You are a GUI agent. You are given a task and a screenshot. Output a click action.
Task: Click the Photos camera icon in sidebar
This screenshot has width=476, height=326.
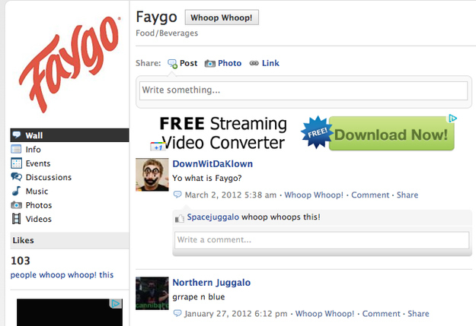[17, 205]
